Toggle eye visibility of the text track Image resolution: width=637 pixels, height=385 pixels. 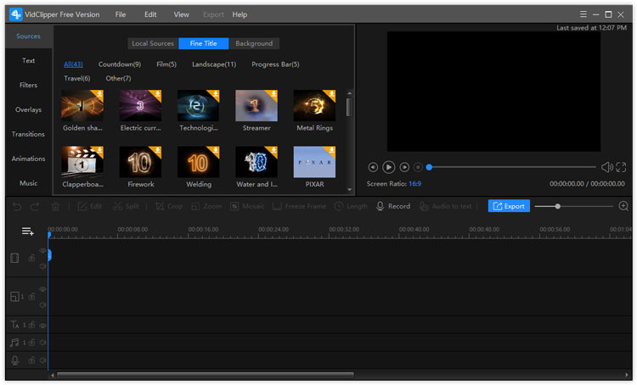pyautogui.click(x=42, y=326)
